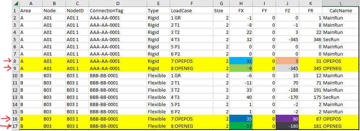This screenshot has height=131, width=360.
Task: Select row 17 header
Action: pos(16,126)
